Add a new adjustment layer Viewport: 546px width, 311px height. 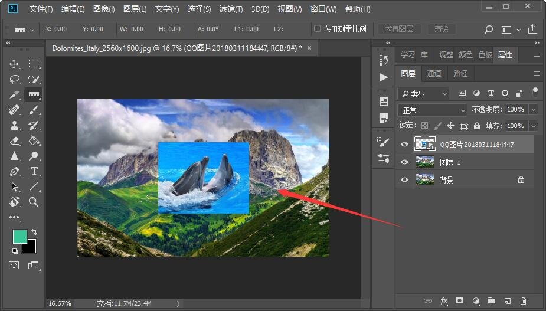click(476, 301)
